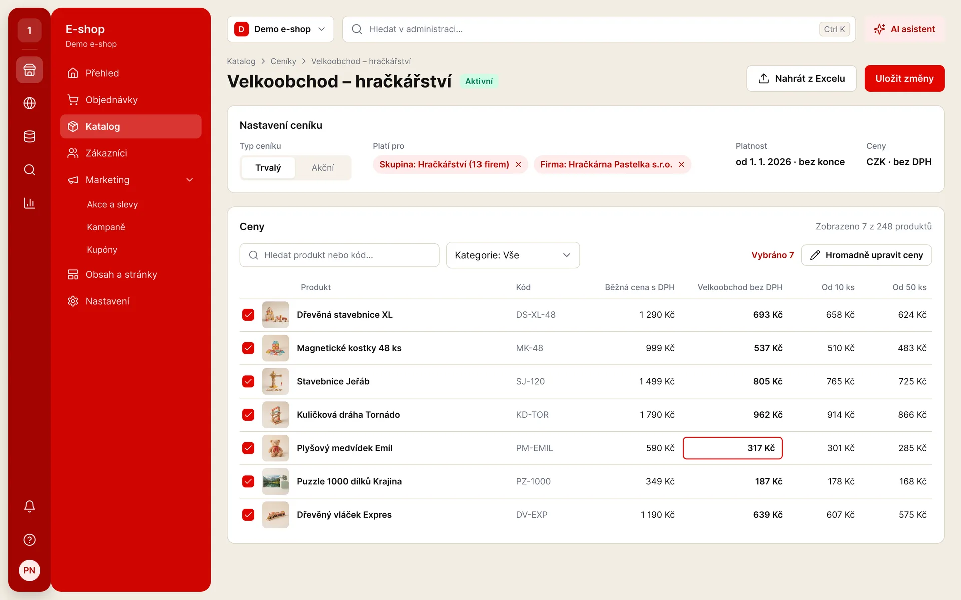Image resolution: width=961 pixels, height=600 pixels.
Task: Uncheck Magnetické kostky 48 ks row
Action: [248, 348]
